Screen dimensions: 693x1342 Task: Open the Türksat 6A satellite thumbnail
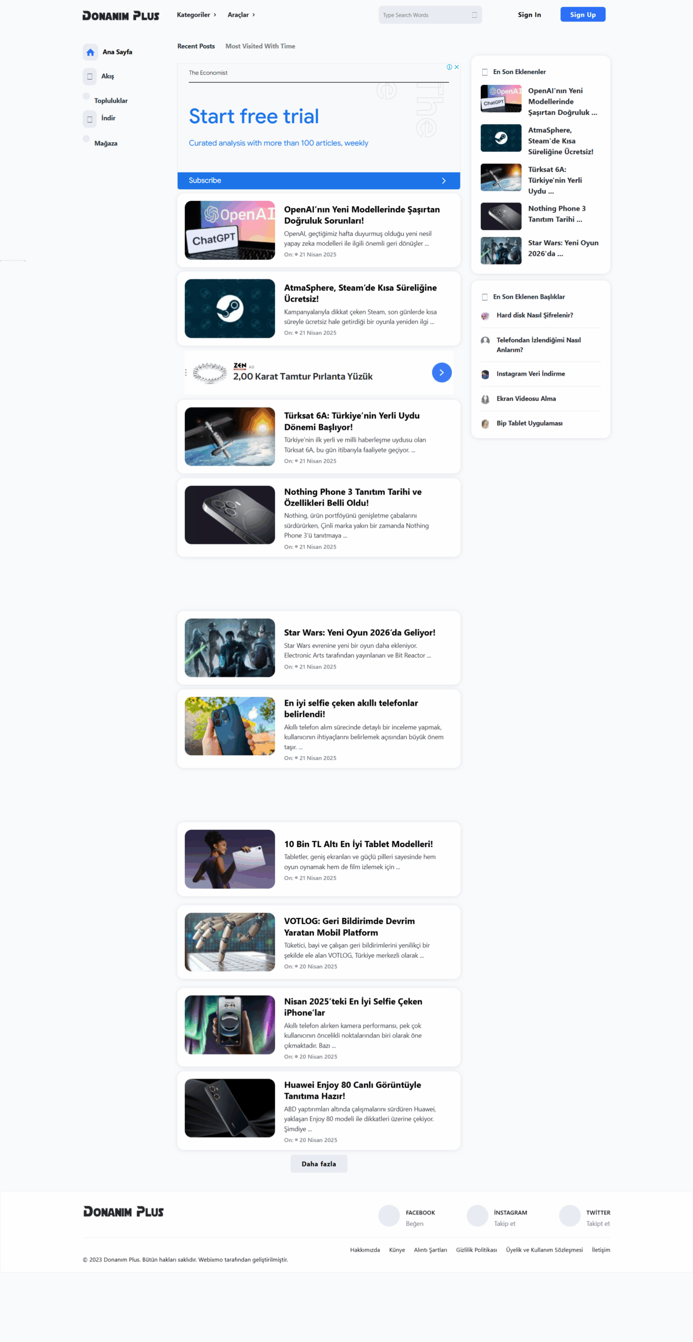(229, 436)
